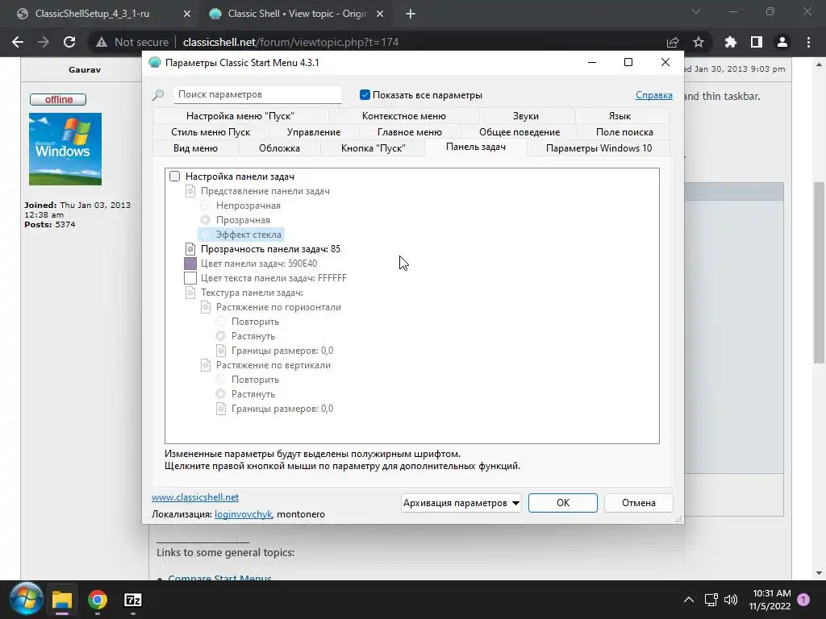
Task: Select Растянуть under горизонтали
Action: click(x=221, y=336)
